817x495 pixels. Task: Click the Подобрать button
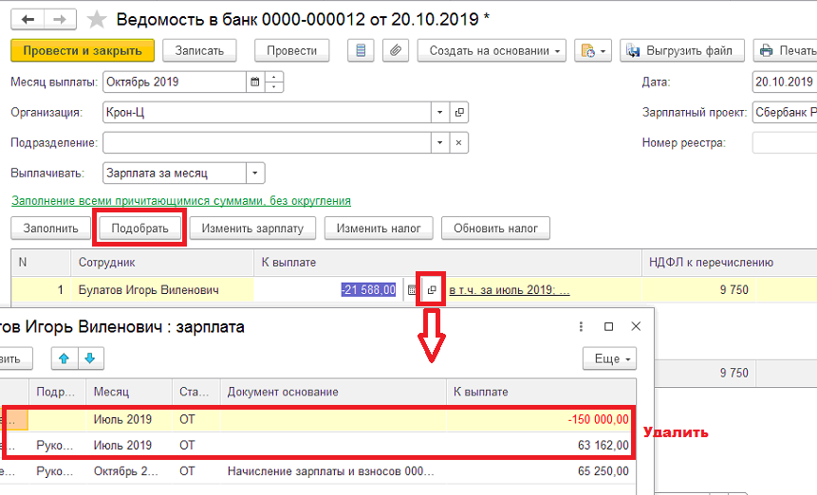point(139,228)
